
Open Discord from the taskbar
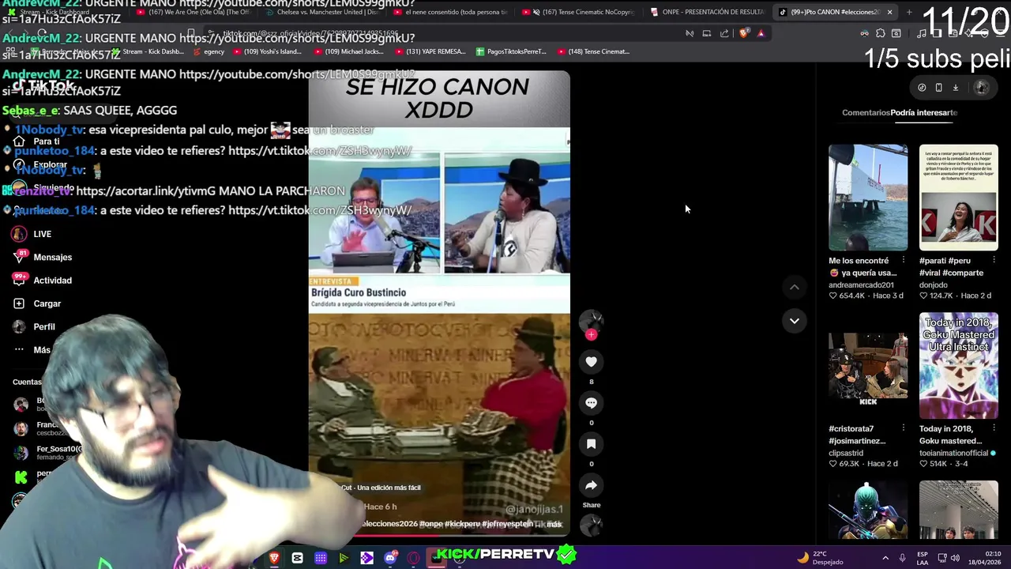point(390,559)
